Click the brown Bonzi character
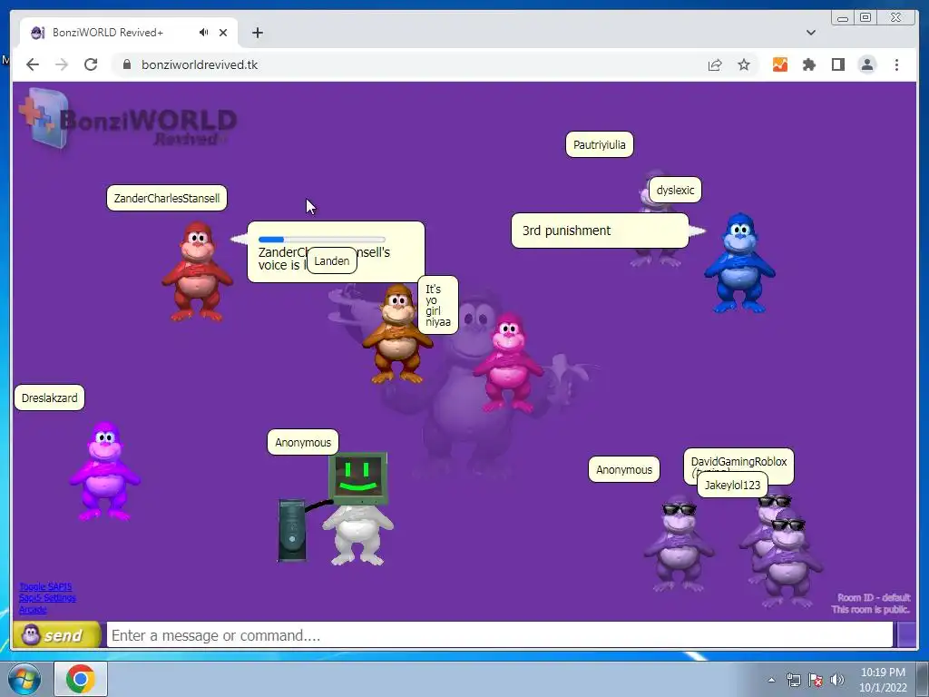The width and height of the screenshot is (929, 697). pyautogui.click(x=397, y=334)
